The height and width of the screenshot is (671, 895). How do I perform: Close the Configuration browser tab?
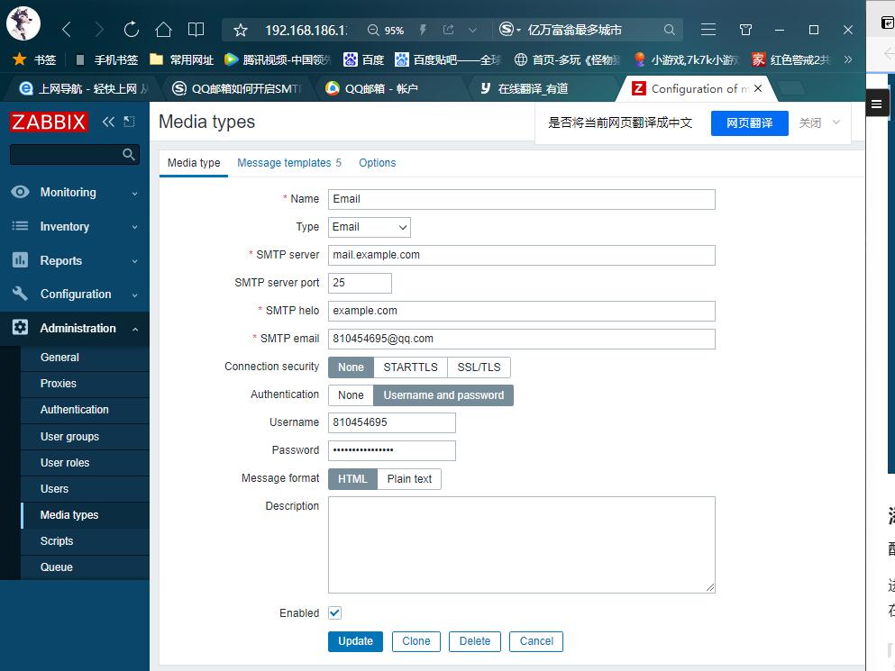757,88
